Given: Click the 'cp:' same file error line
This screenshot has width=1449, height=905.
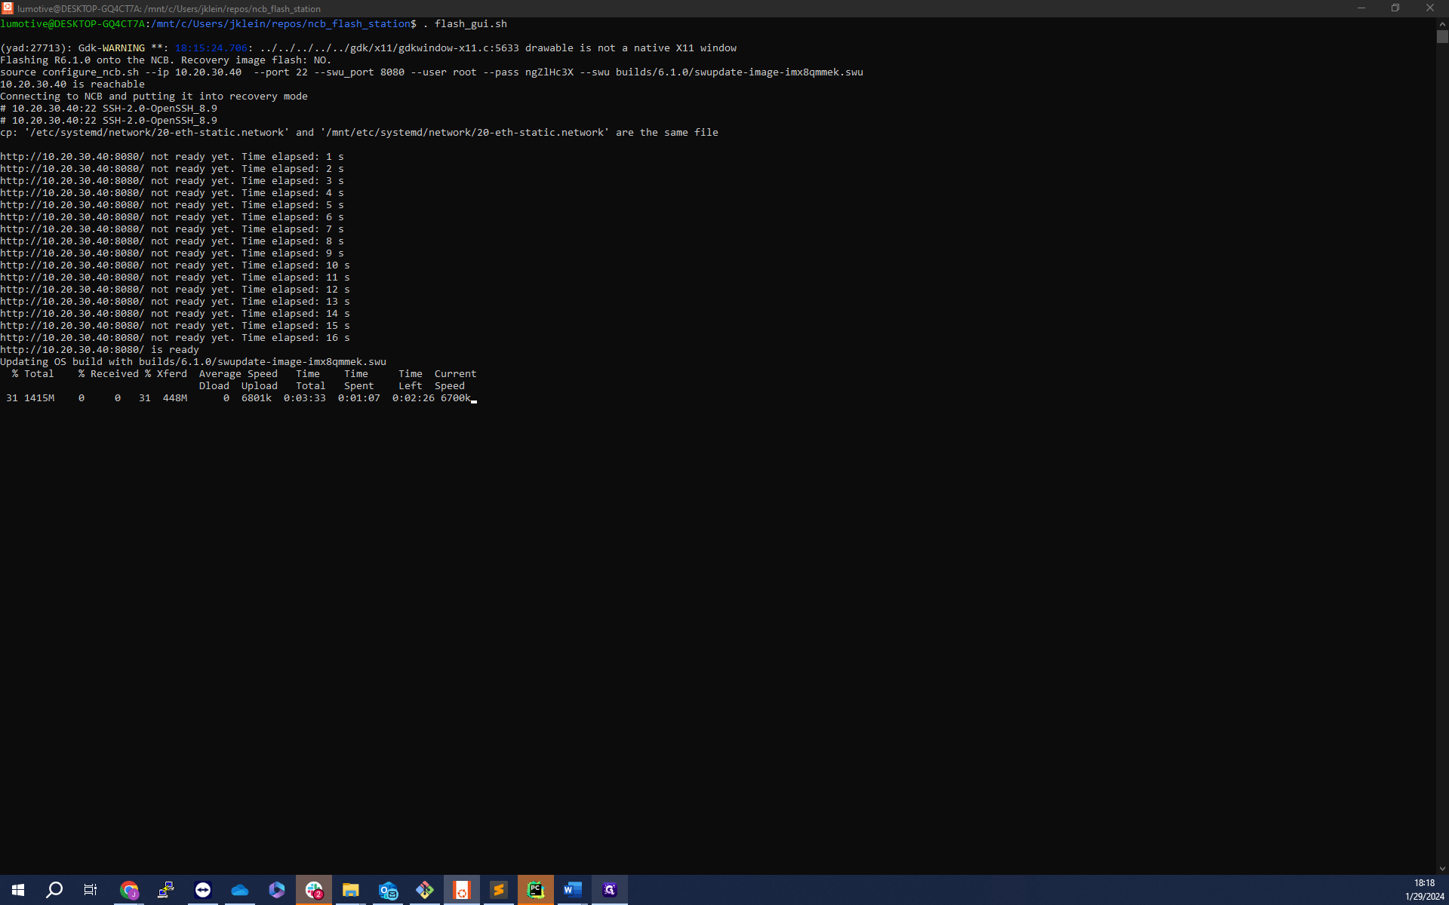Looking at the screenshot, I should click(x=359, y=133).
